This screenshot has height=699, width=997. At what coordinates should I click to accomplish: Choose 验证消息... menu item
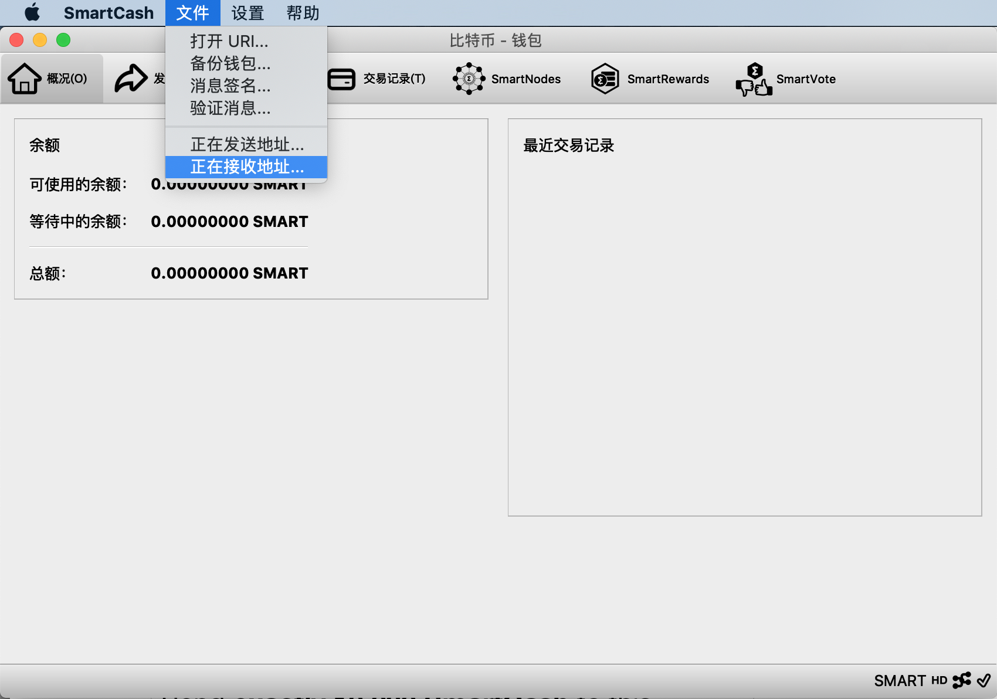click(230, 108)
